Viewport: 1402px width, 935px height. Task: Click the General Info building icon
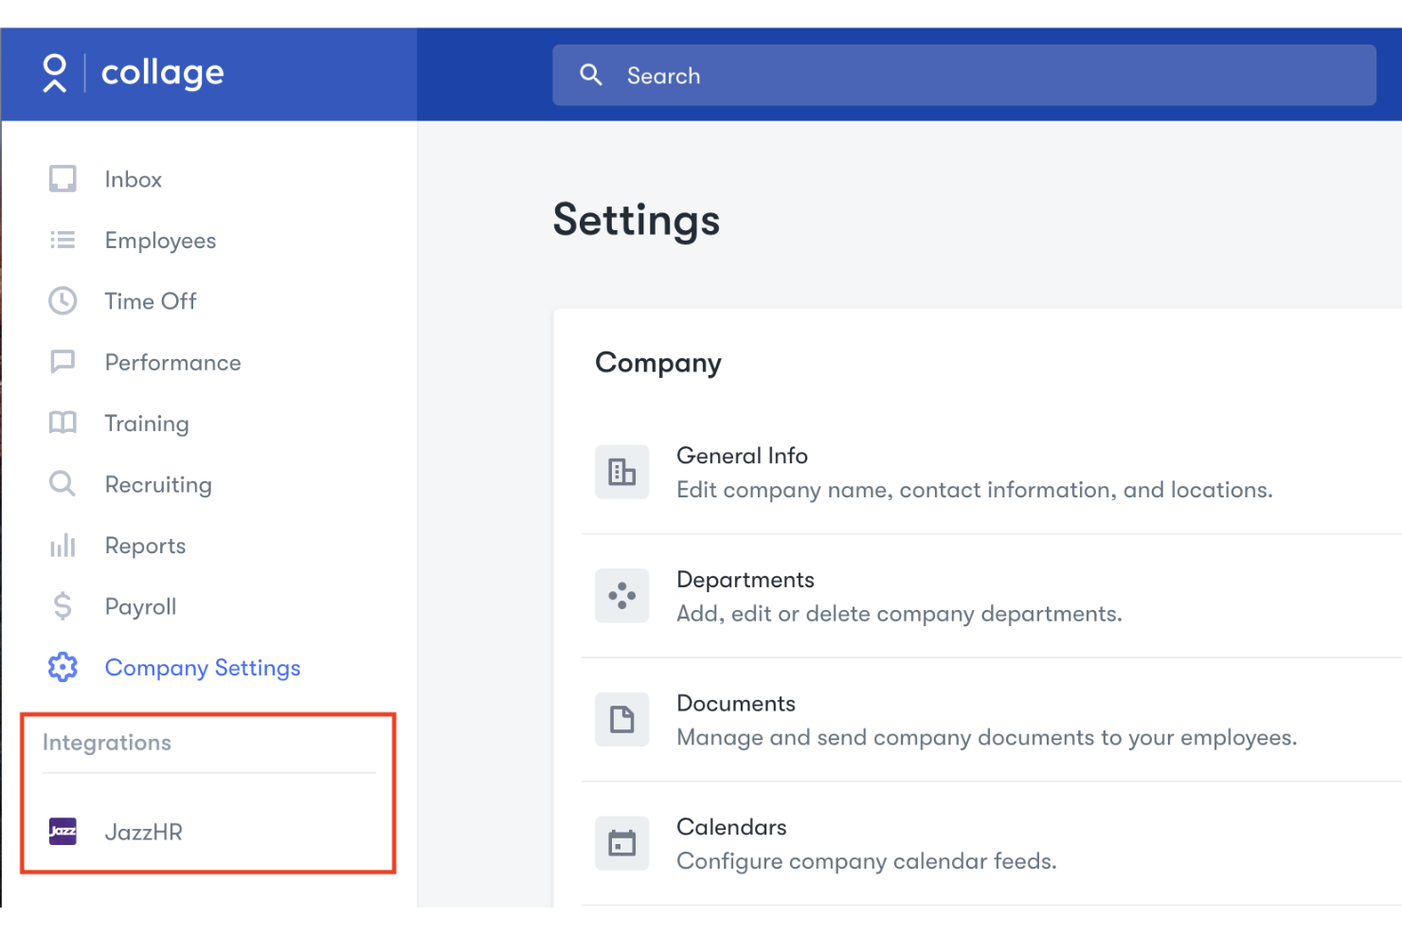[x=621, y=472]
